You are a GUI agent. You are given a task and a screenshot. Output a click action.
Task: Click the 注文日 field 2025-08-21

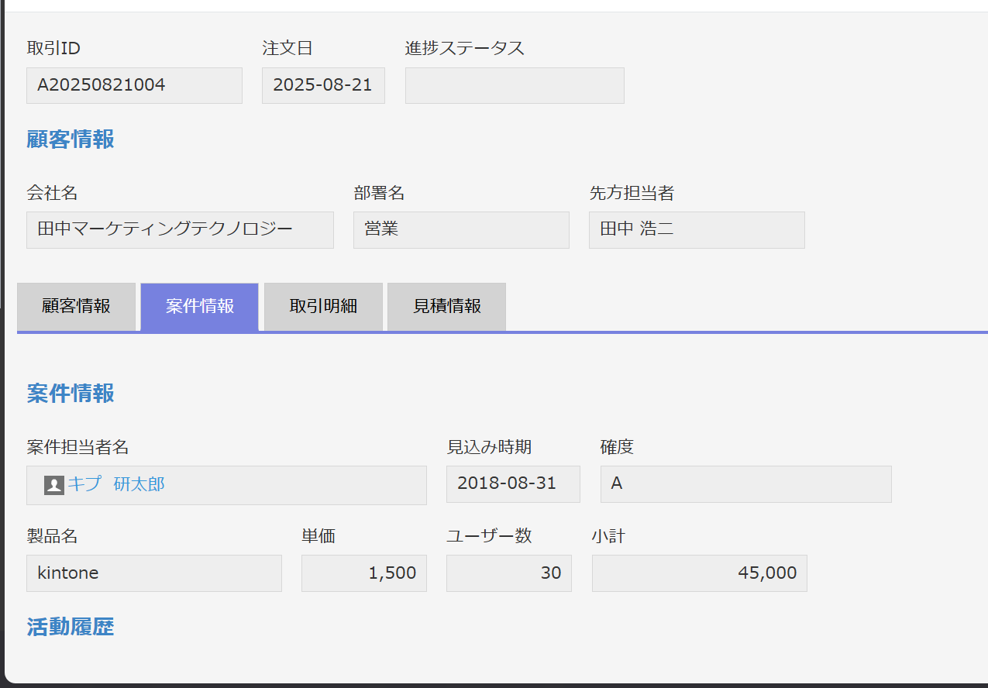tap(323, 85)
